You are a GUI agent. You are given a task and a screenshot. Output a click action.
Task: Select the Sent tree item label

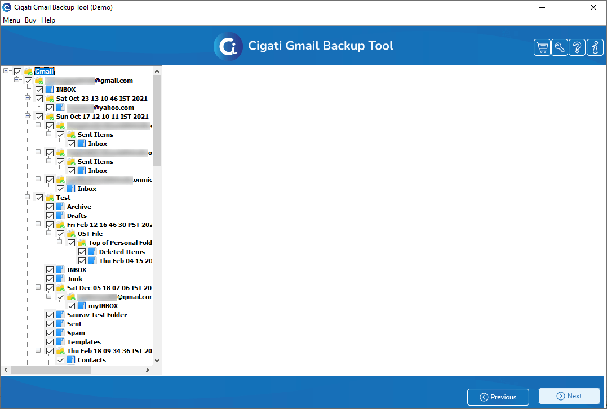(74, 324)
